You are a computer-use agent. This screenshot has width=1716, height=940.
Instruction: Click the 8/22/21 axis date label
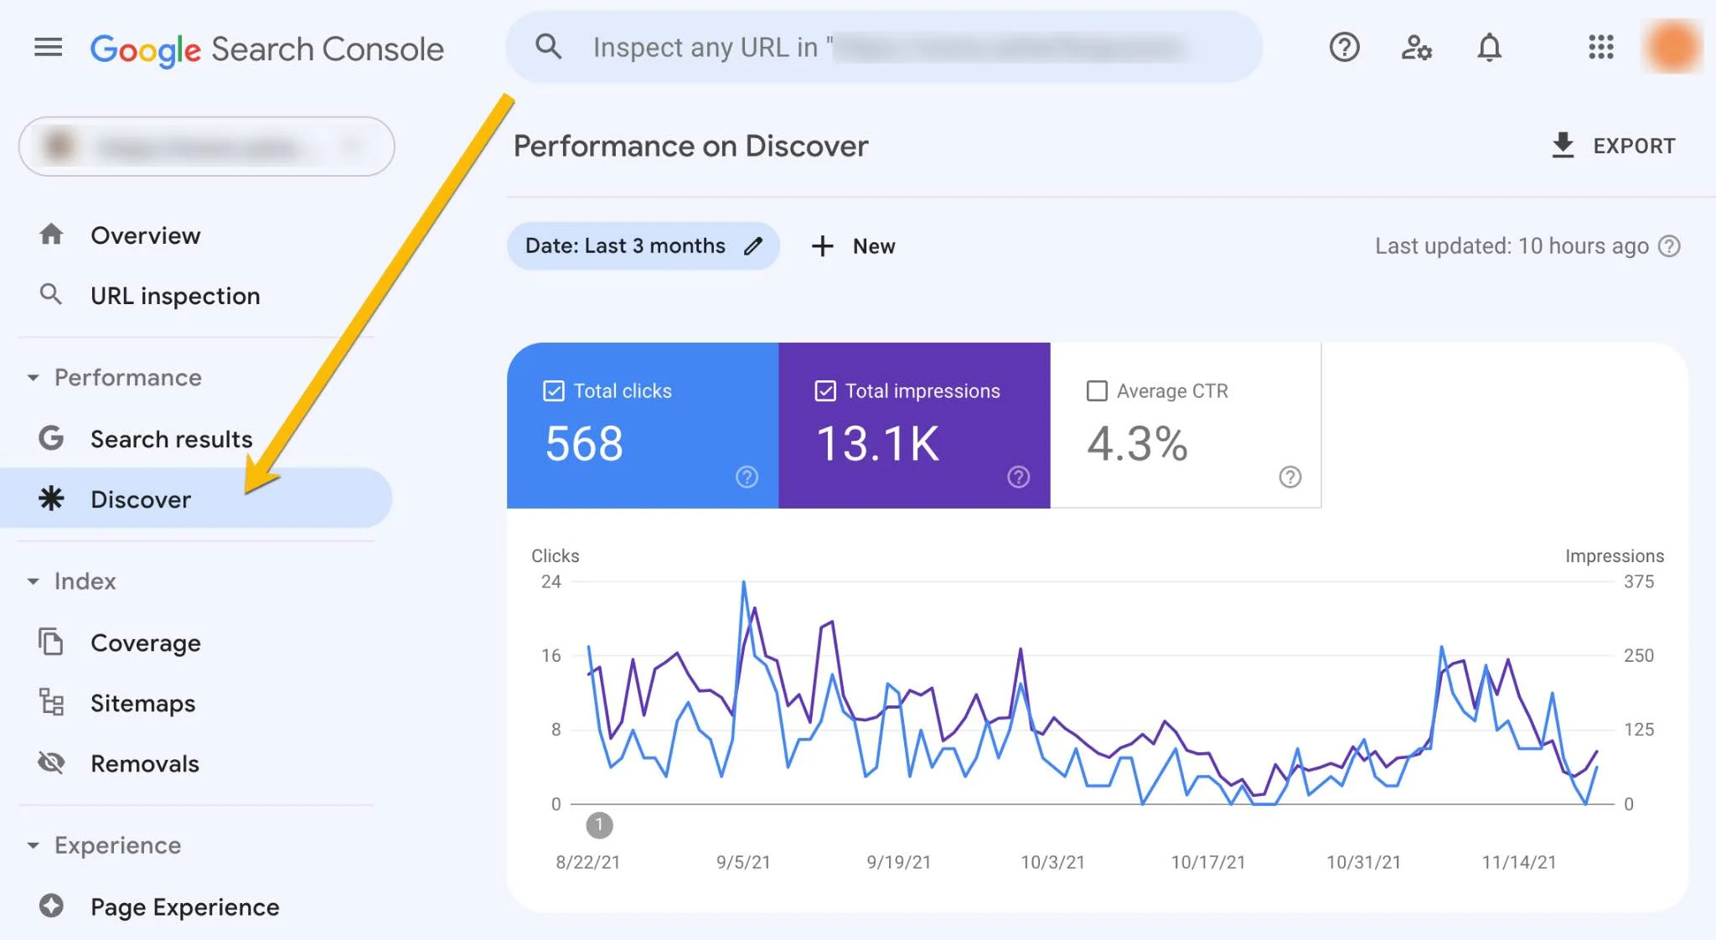[x=587, y=862]
